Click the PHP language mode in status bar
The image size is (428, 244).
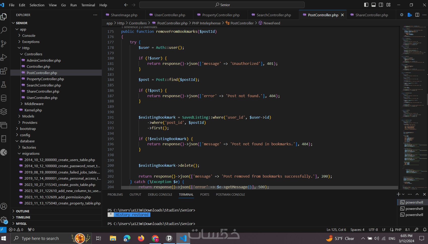398,229
